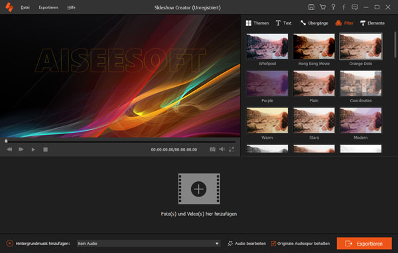
Task: Click the playback time display
Action: tap(174, 149)
